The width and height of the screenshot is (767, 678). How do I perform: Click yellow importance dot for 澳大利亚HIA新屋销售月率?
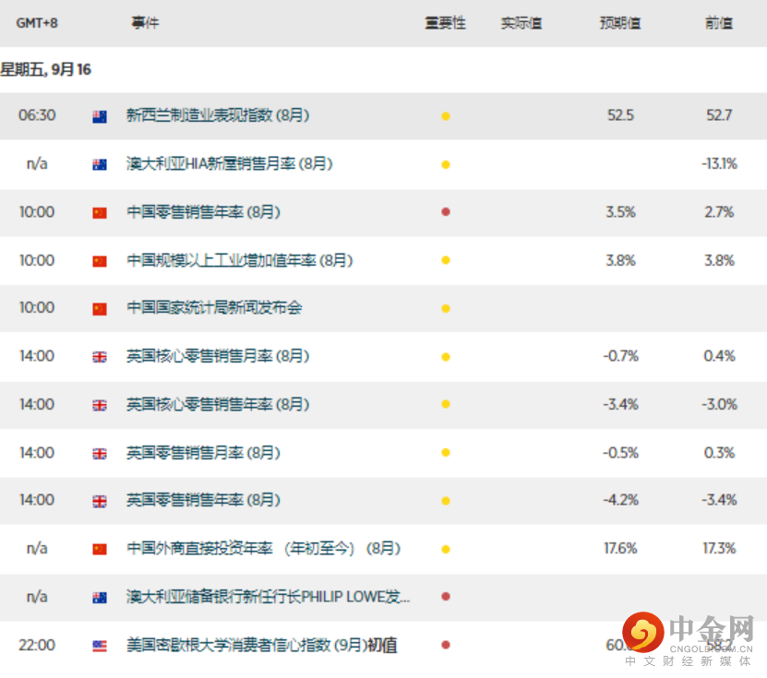(x=446, y=165)
